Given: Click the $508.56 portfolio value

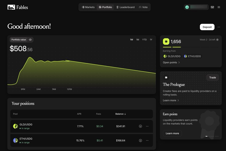Looking at the screenshot, I should (21, 49).
